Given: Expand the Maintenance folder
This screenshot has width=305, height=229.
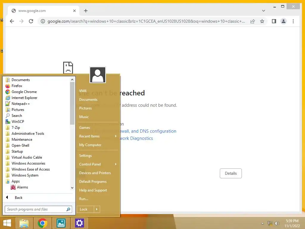Looking at the screenshot, I should point(22,140).
